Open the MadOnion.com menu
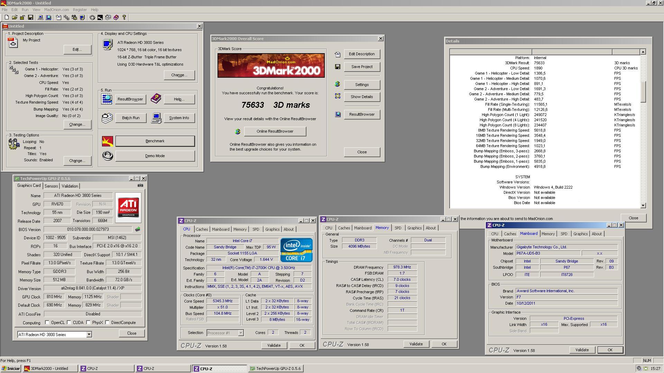This screenshot has width=664, height=373. tap(56, 10)
